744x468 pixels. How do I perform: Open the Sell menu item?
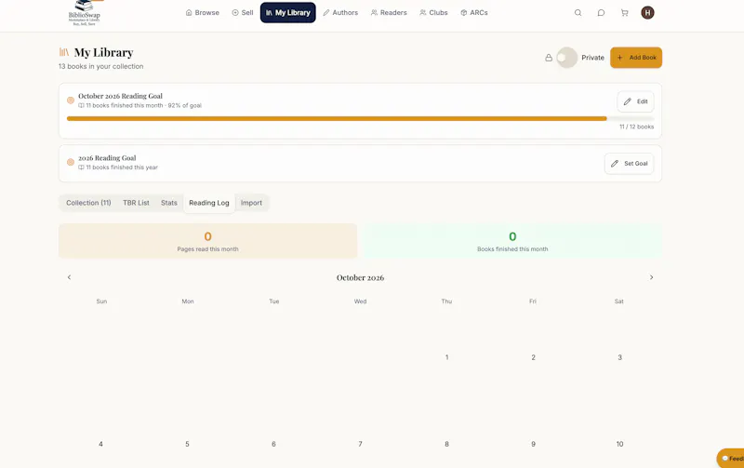point(243,13)
